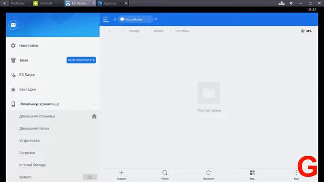The image size is (324, 182).
Task: Click the Настройки gear icon
Action: [13, 45]
